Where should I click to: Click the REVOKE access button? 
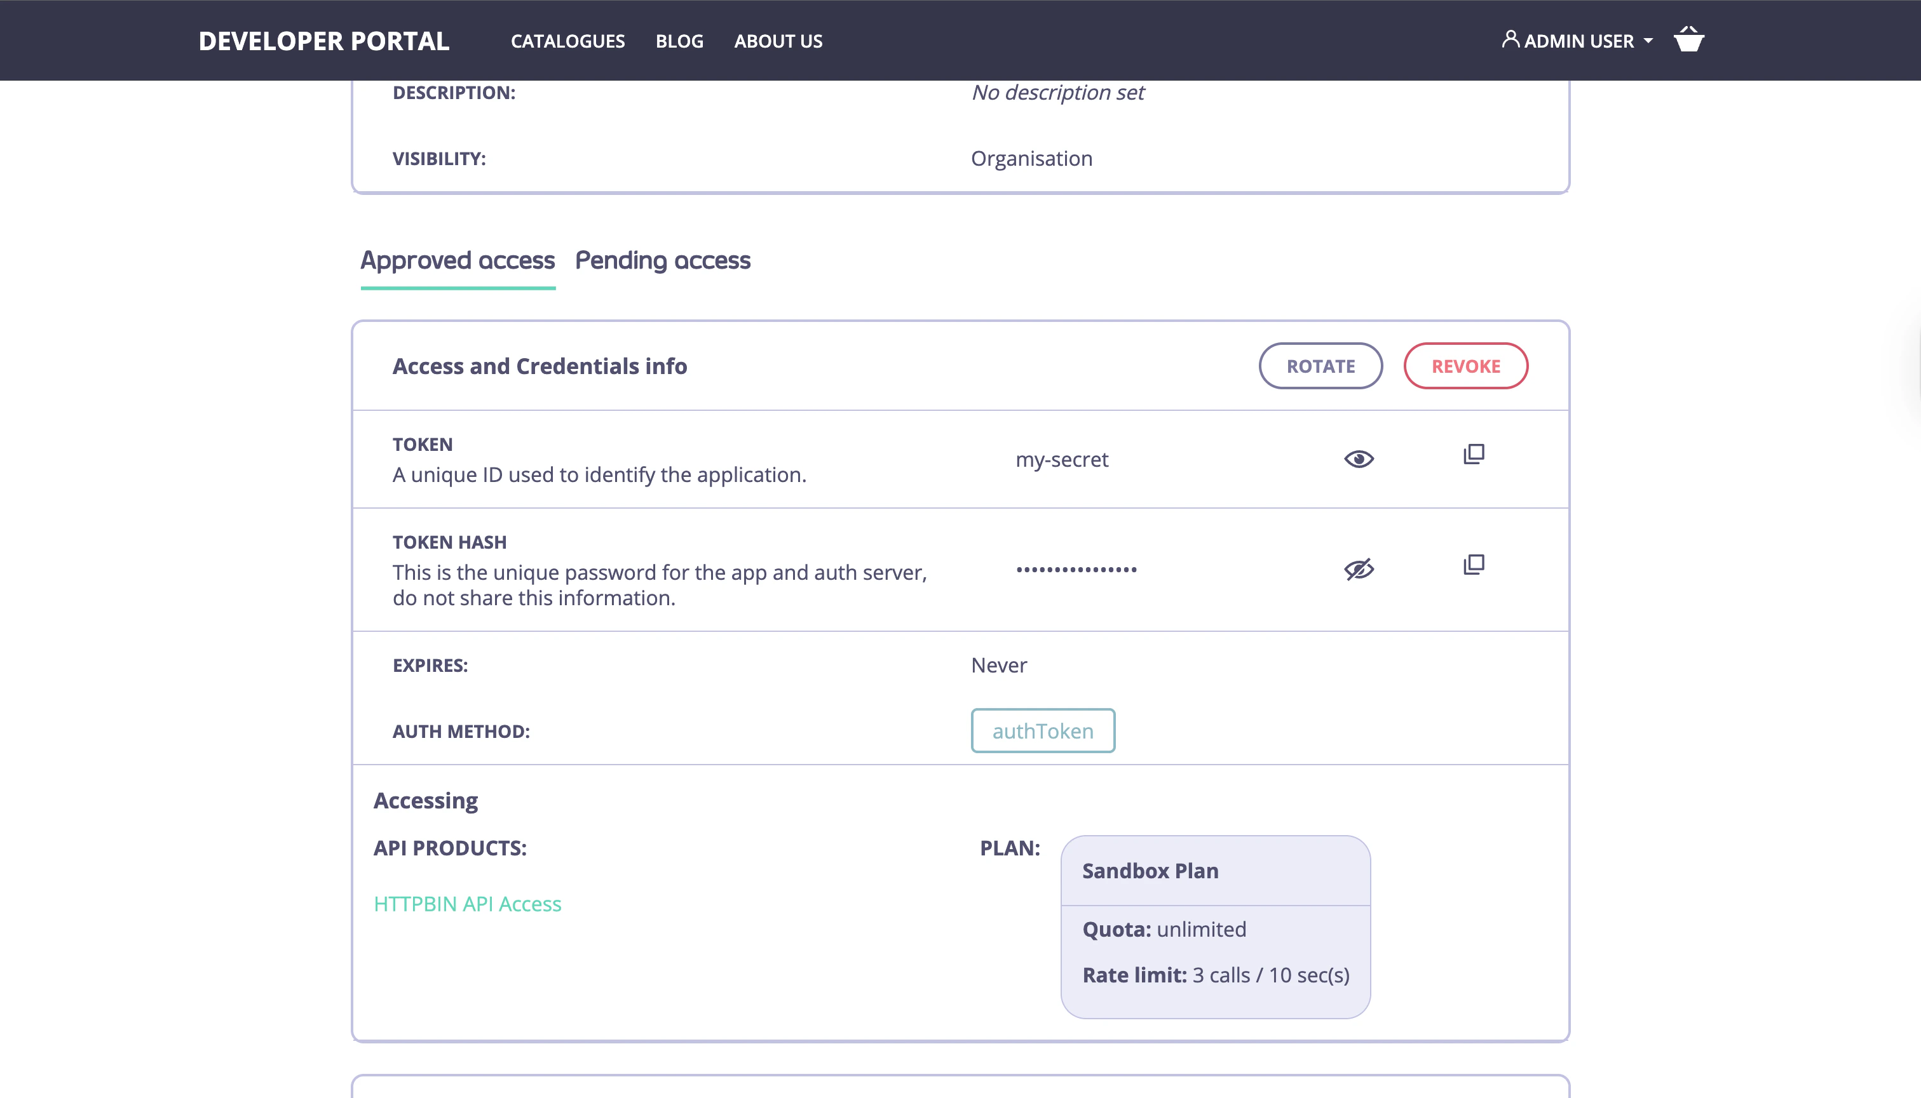(x=1465, y=366)
